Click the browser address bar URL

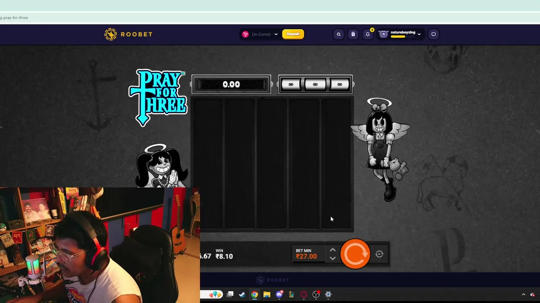click(14, 18)
